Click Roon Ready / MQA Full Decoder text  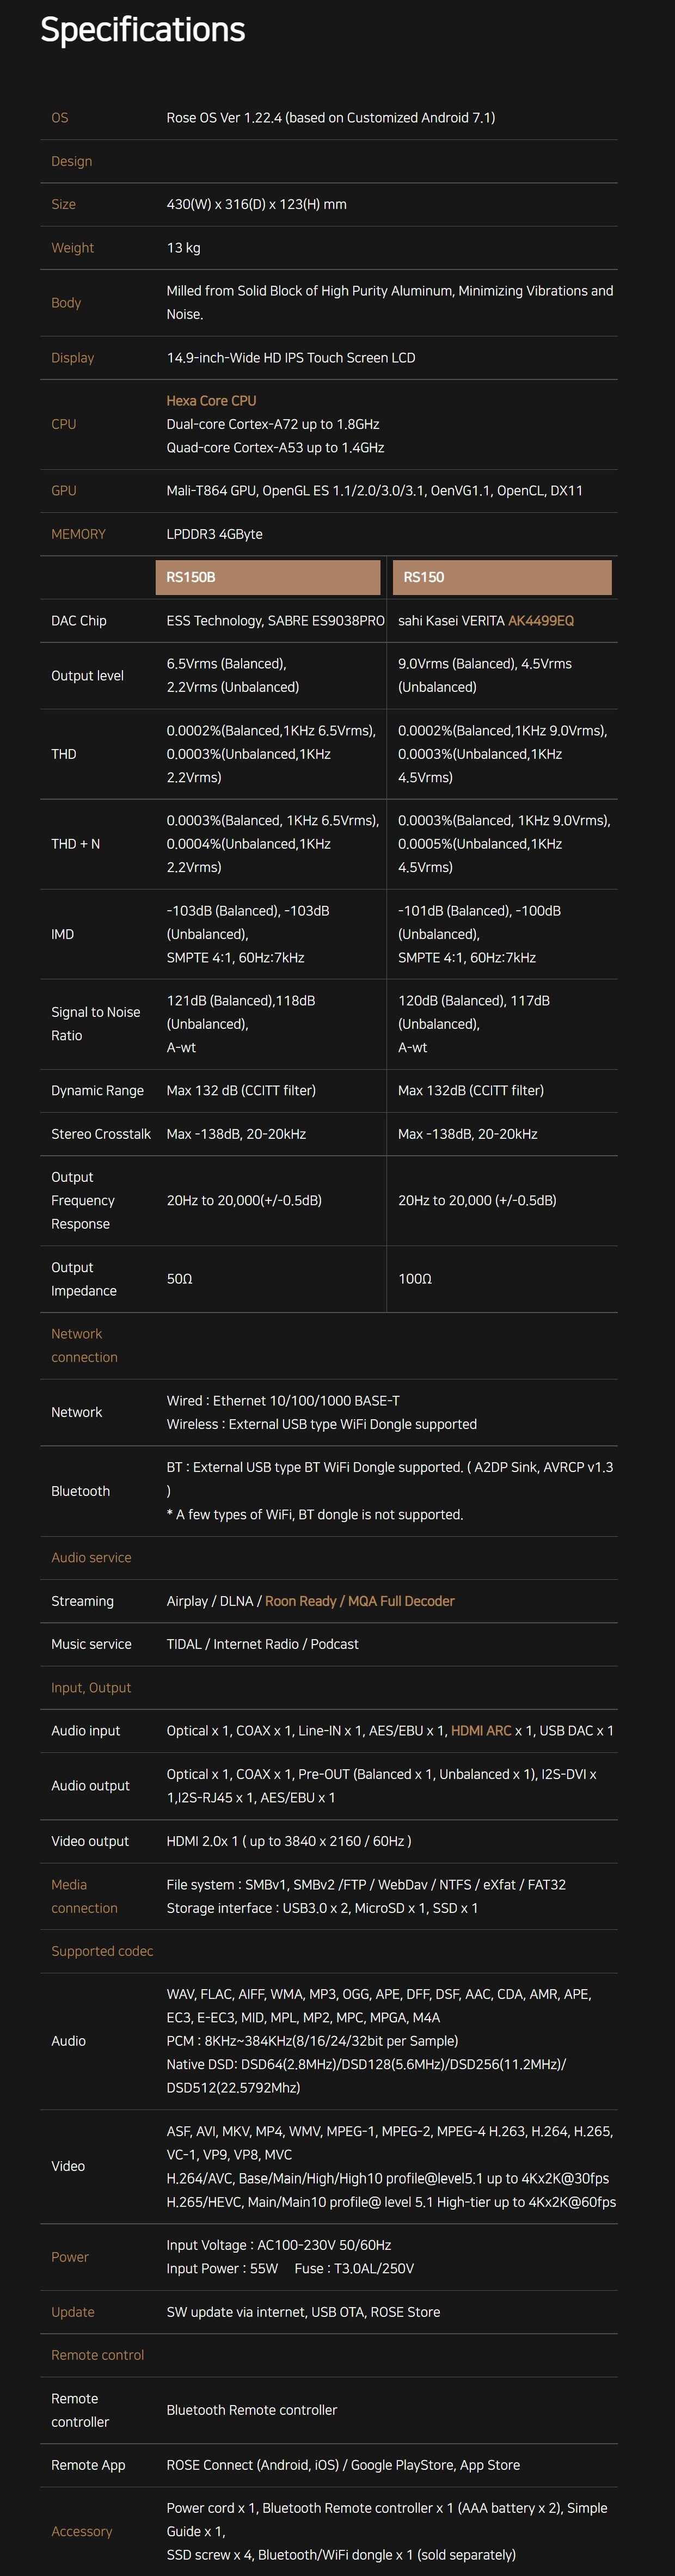coord(359,1600)
